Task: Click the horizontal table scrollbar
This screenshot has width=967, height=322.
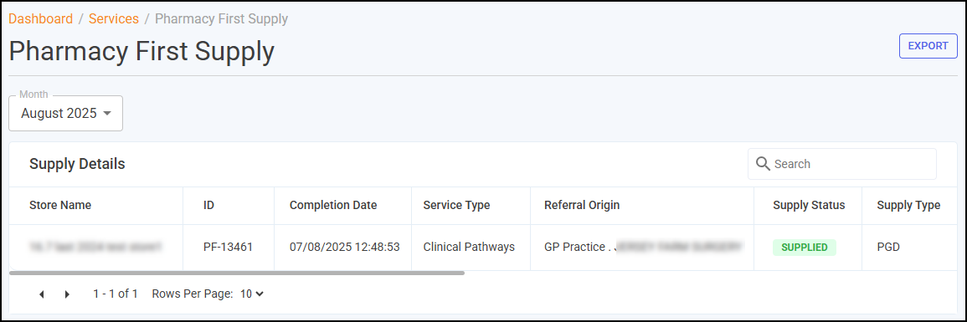Action: [238, 272]
